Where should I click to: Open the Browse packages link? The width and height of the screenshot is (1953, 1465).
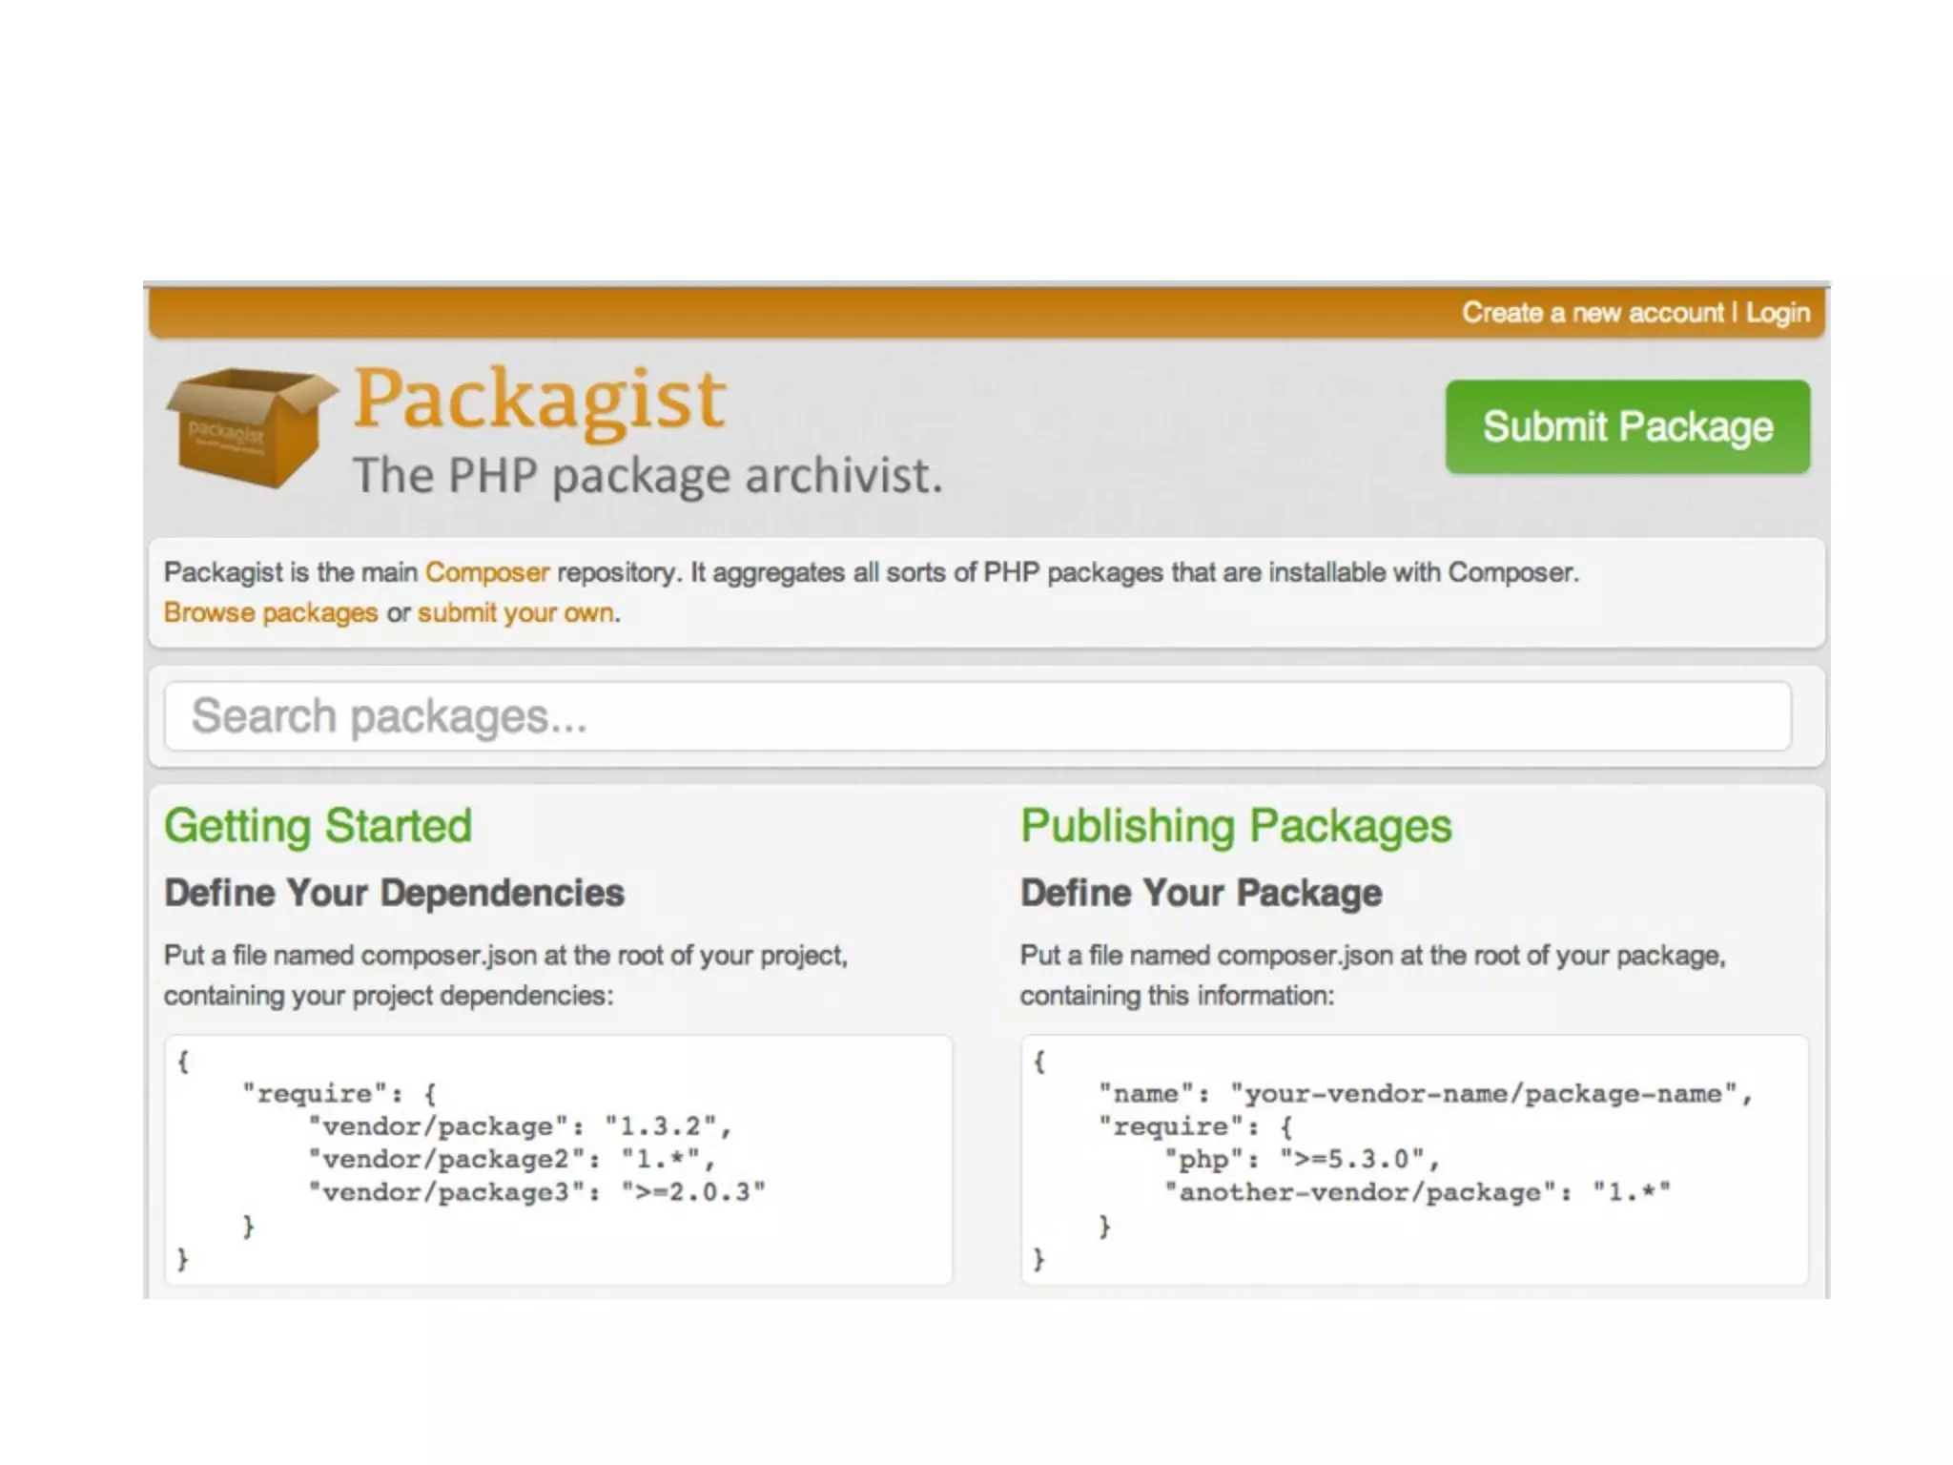pos(271,612)
